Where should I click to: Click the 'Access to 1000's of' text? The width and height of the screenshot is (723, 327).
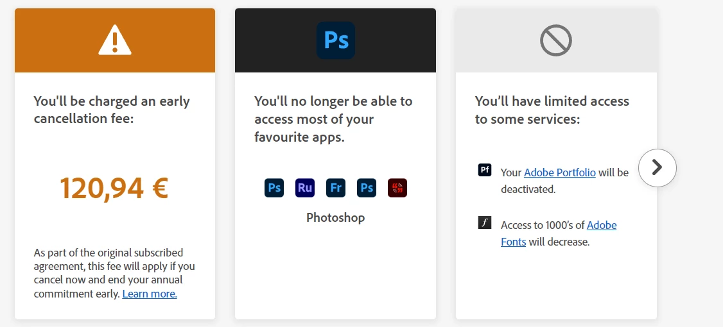click(x=543, y=225)
